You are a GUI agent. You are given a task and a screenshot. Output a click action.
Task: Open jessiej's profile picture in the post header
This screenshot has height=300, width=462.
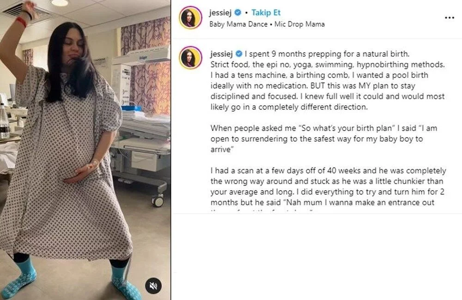pyautogui.click(x=190, y=18)
